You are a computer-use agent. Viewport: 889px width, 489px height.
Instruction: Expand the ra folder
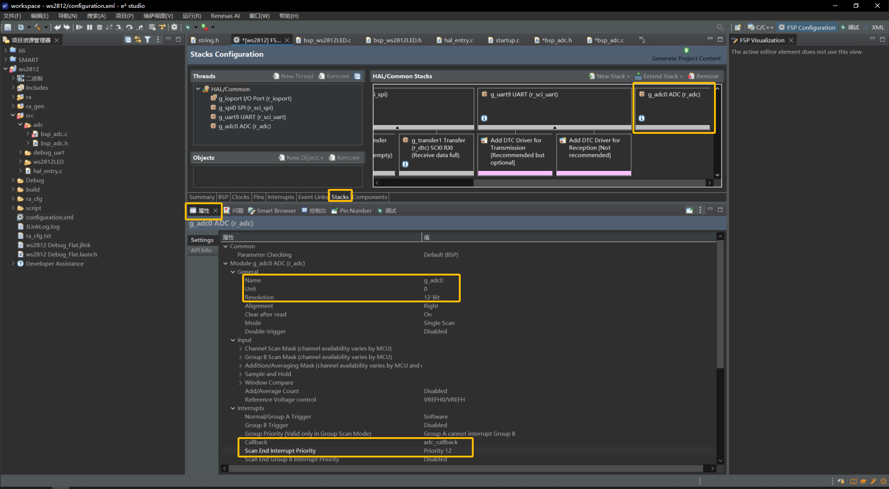(13, 97)
